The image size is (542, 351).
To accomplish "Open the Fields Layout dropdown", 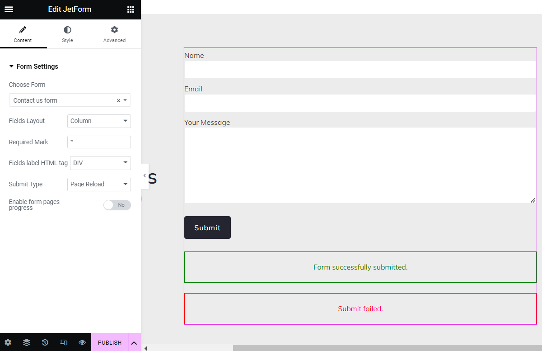I will pos(98,121).
